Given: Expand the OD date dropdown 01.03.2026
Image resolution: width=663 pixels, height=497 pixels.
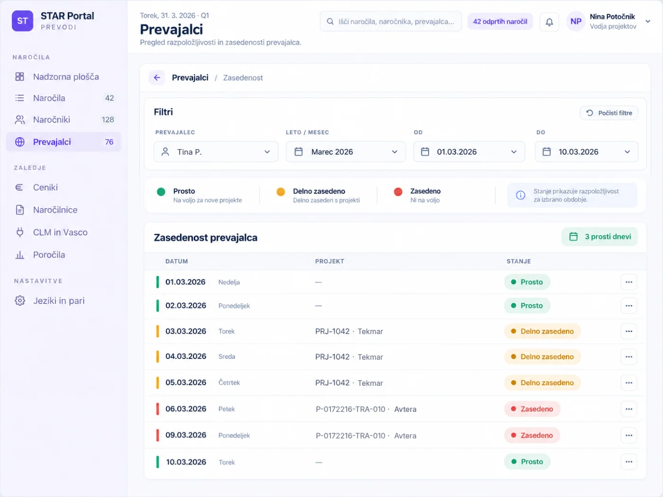Looking at the screenshot, I should click(469, 152).
